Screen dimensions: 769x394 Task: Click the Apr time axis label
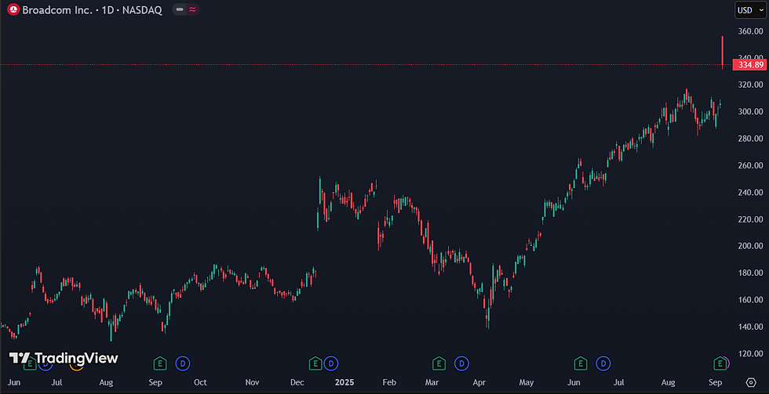click(x=479, y=381)
